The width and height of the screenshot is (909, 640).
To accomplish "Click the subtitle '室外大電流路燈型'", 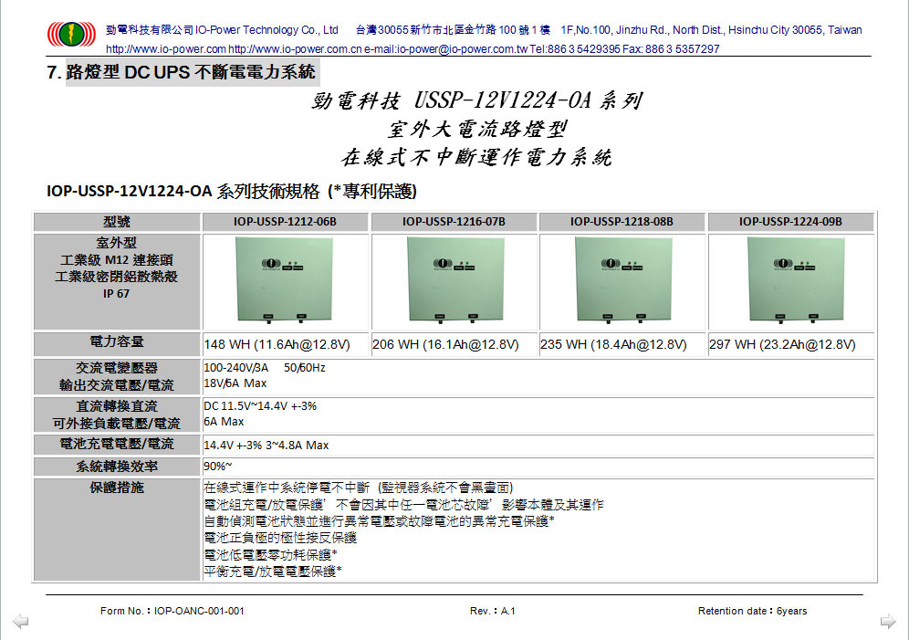I will [476, 129].
